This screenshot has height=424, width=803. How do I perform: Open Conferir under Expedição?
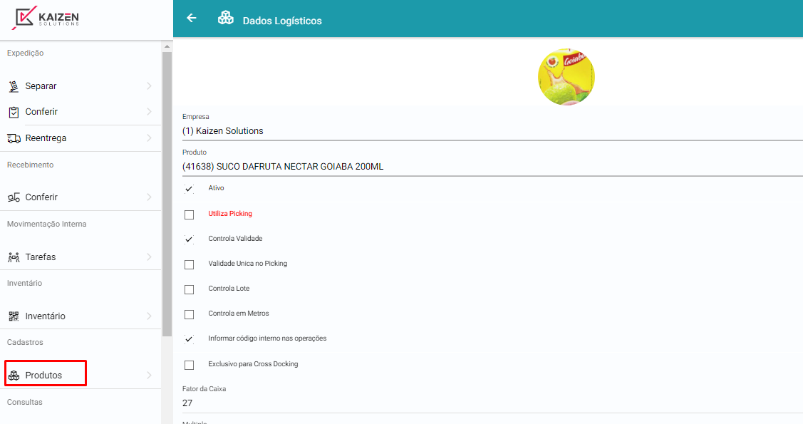[81, 112]
